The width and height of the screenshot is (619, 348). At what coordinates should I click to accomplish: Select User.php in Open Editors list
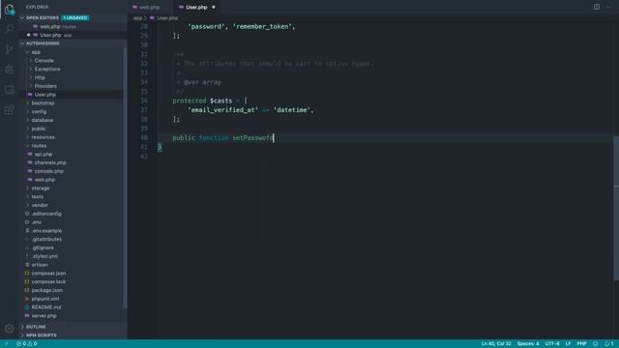(74, 35)
